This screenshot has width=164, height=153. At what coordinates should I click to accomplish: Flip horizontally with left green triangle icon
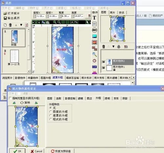[14, 103]
